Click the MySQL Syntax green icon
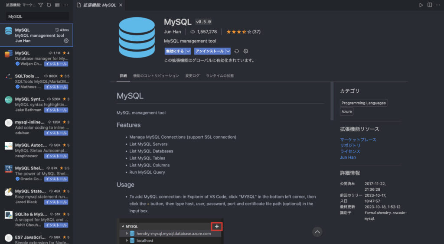This screenshot has height=244, width=444. pos(9,100)
